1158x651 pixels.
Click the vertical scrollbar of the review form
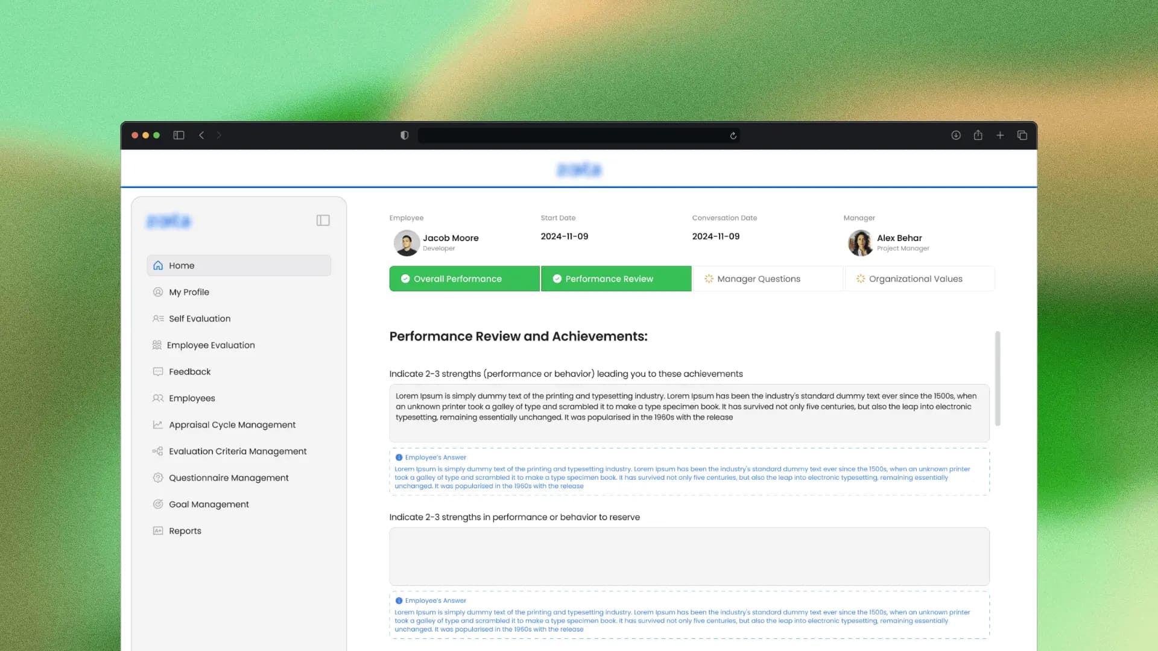[x=998, y=379]
